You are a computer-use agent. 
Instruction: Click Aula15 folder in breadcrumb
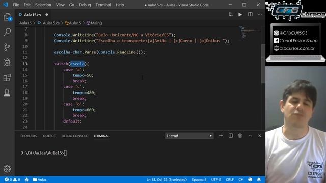click(25, 23)
